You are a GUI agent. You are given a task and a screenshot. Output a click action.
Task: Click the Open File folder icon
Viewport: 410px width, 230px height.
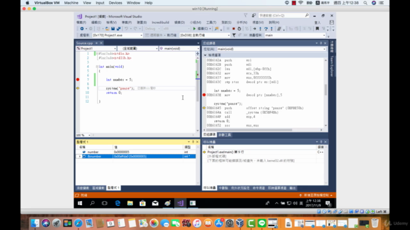[107, 29]
